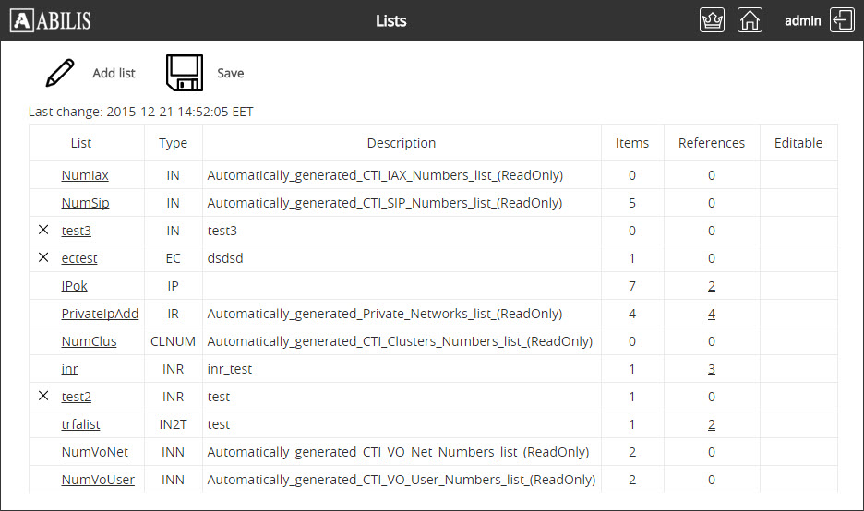The width and height of the screenshot is (864, 511).
Task: Show the 4 references of PrivateIpAdd
Action: [x=712, y=314]
